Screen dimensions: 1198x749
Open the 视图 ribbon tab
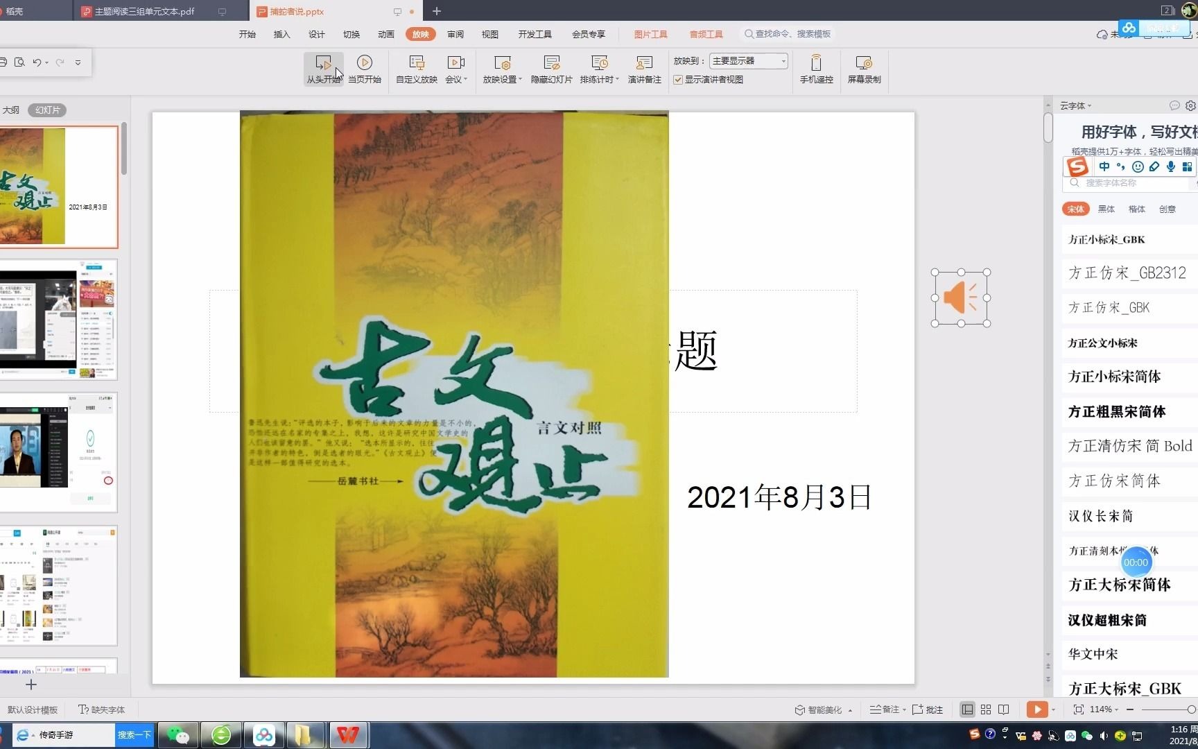pos(490,34)
